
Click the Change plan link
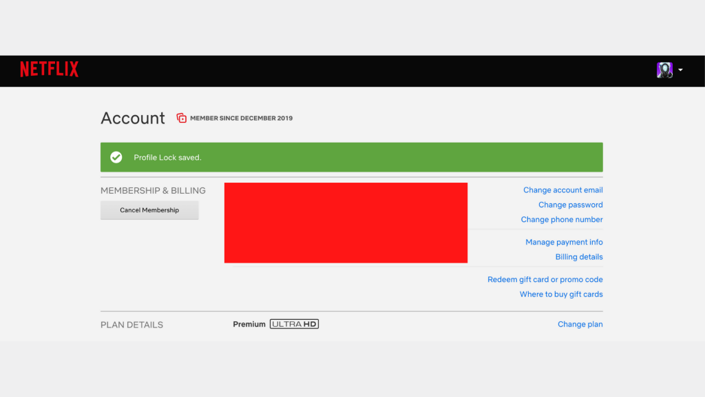pos(580,324)
